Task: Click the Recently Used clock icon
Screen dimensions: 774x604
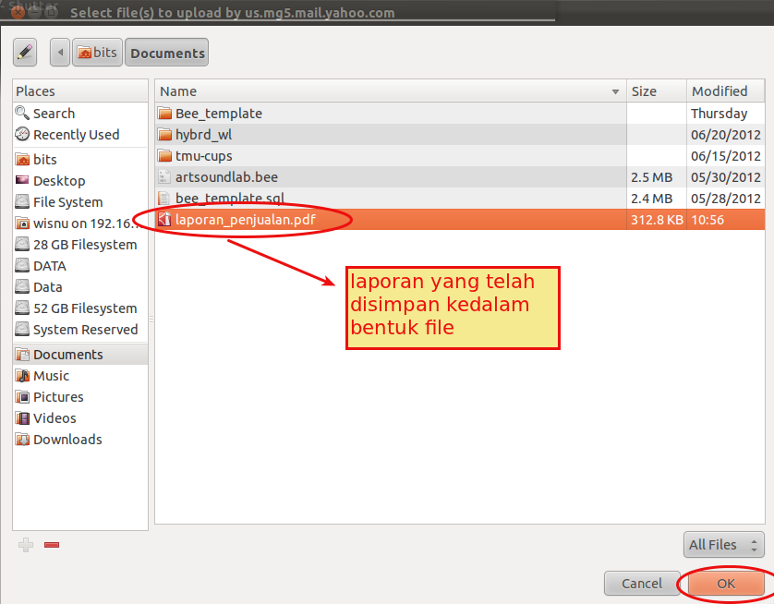Action: (x=22, y=134)
